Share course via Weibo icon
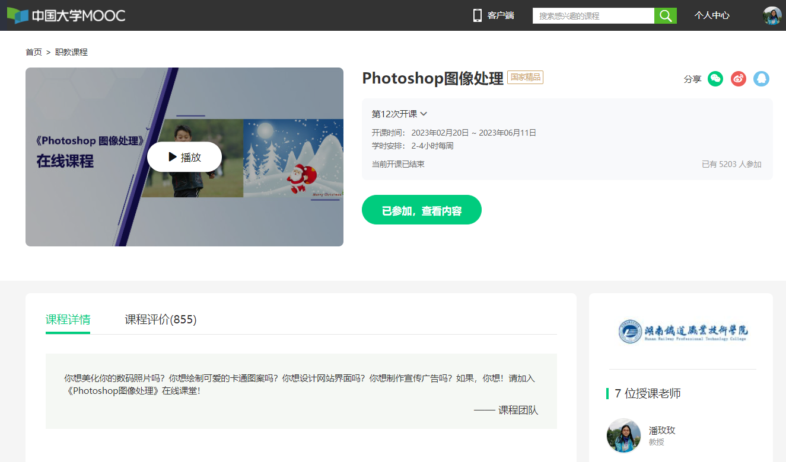This screenshot has width=786, height=462. coord(738,79)
